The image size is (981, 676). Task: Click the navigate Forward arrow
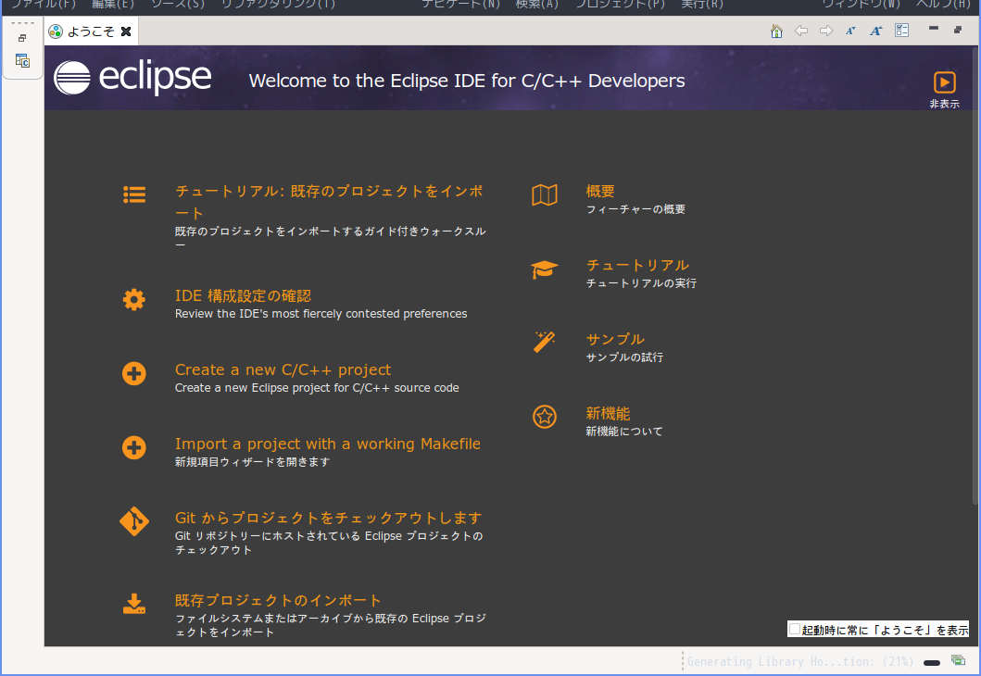826,31
